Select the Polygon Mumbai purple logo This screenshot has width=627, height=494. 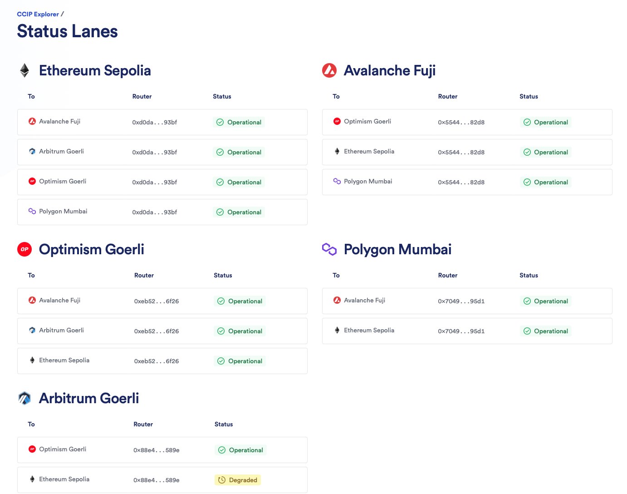(329, 249)
